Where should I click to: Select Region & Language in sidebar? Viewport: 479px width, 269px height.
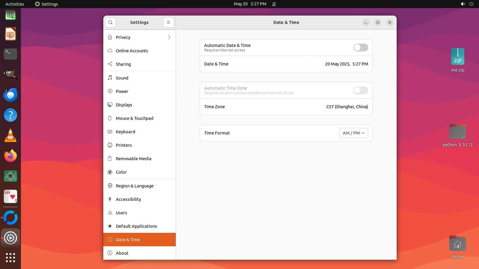click(135, 186)
